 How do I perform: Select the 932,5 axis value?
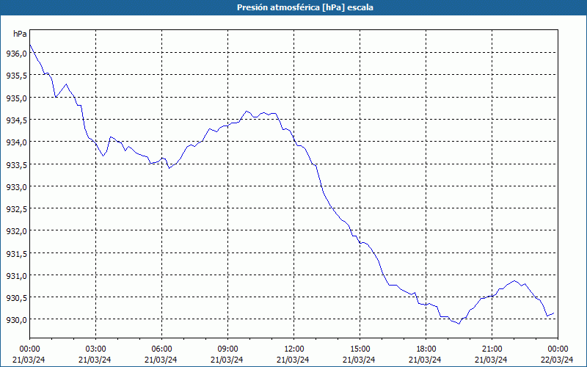[16, 209]
